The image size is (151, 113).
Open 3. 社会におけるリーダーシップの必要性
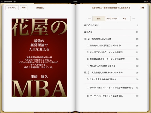111,59
